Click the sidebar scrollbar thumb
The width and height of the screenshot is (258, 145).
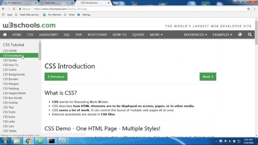(x=40, y=51)
